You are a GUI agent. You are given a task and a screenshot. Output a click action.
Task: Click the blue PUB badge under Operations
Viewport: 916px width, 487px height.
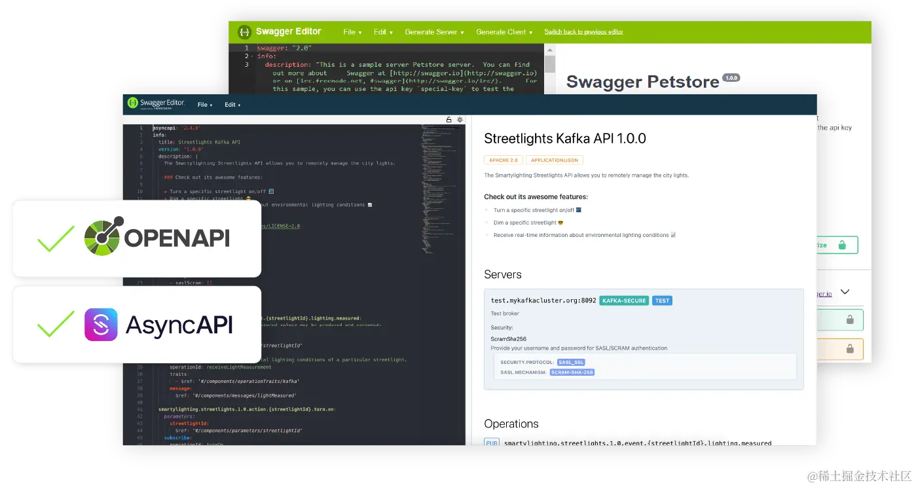tap(491, 442)
